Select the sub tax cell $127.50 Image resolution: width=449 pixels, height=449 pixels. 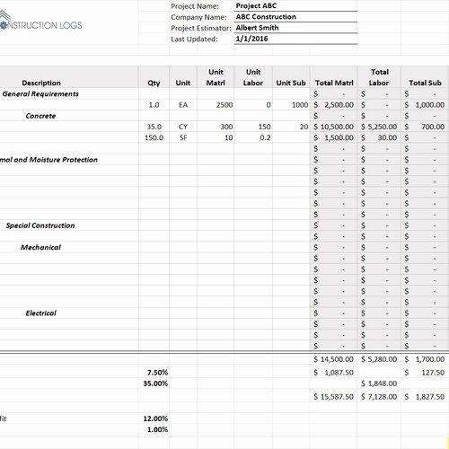[425, 373]
